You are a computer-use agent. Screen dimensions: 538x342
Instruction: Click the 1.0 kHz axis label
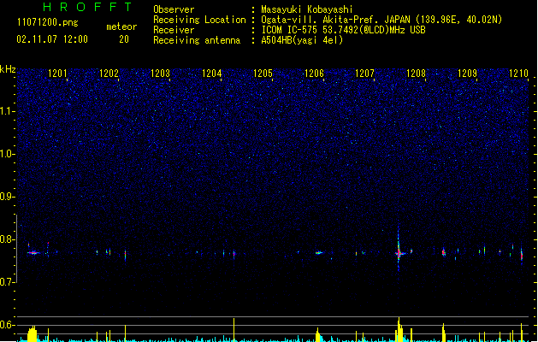(7, 154)
